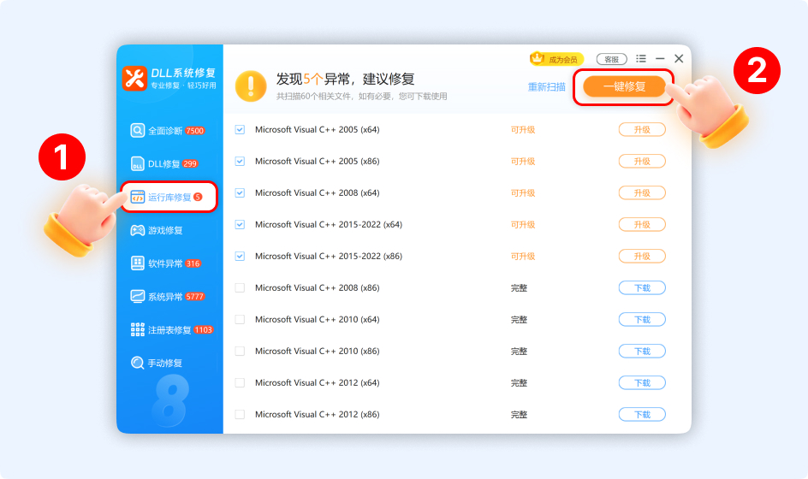Click 下载 for Visual C++ 2012 (x86)

(642, 415)
